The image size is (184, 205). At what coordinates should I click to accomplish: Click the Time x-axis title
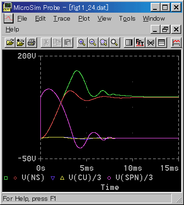[x=110, y=187]
